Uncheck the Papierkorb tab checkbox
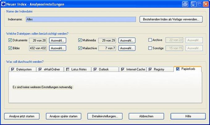Image resolution: width=210 pixels, height=125 pixels. (178, 69)
